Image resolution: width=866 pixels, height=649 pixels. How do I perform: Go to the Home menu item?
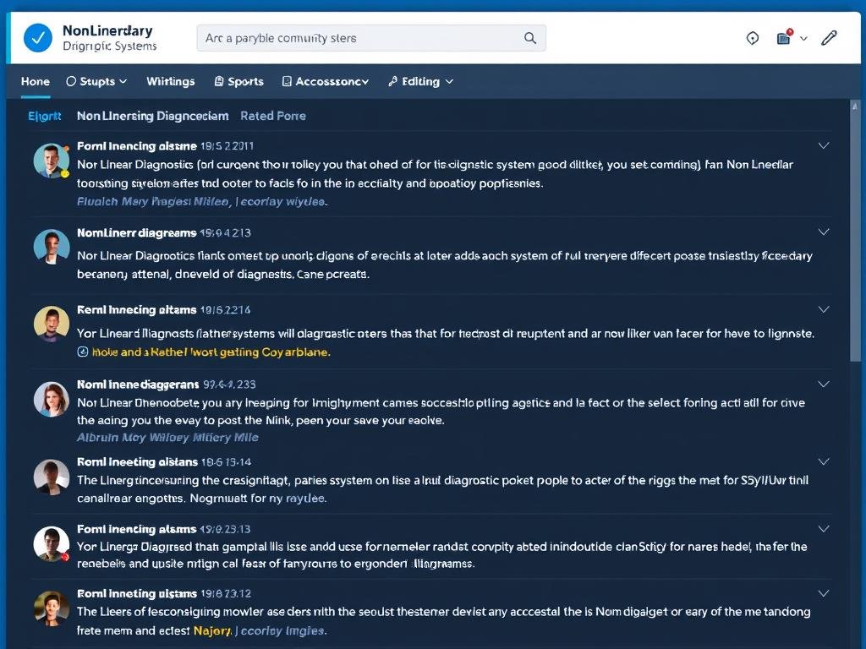point(35,82)
